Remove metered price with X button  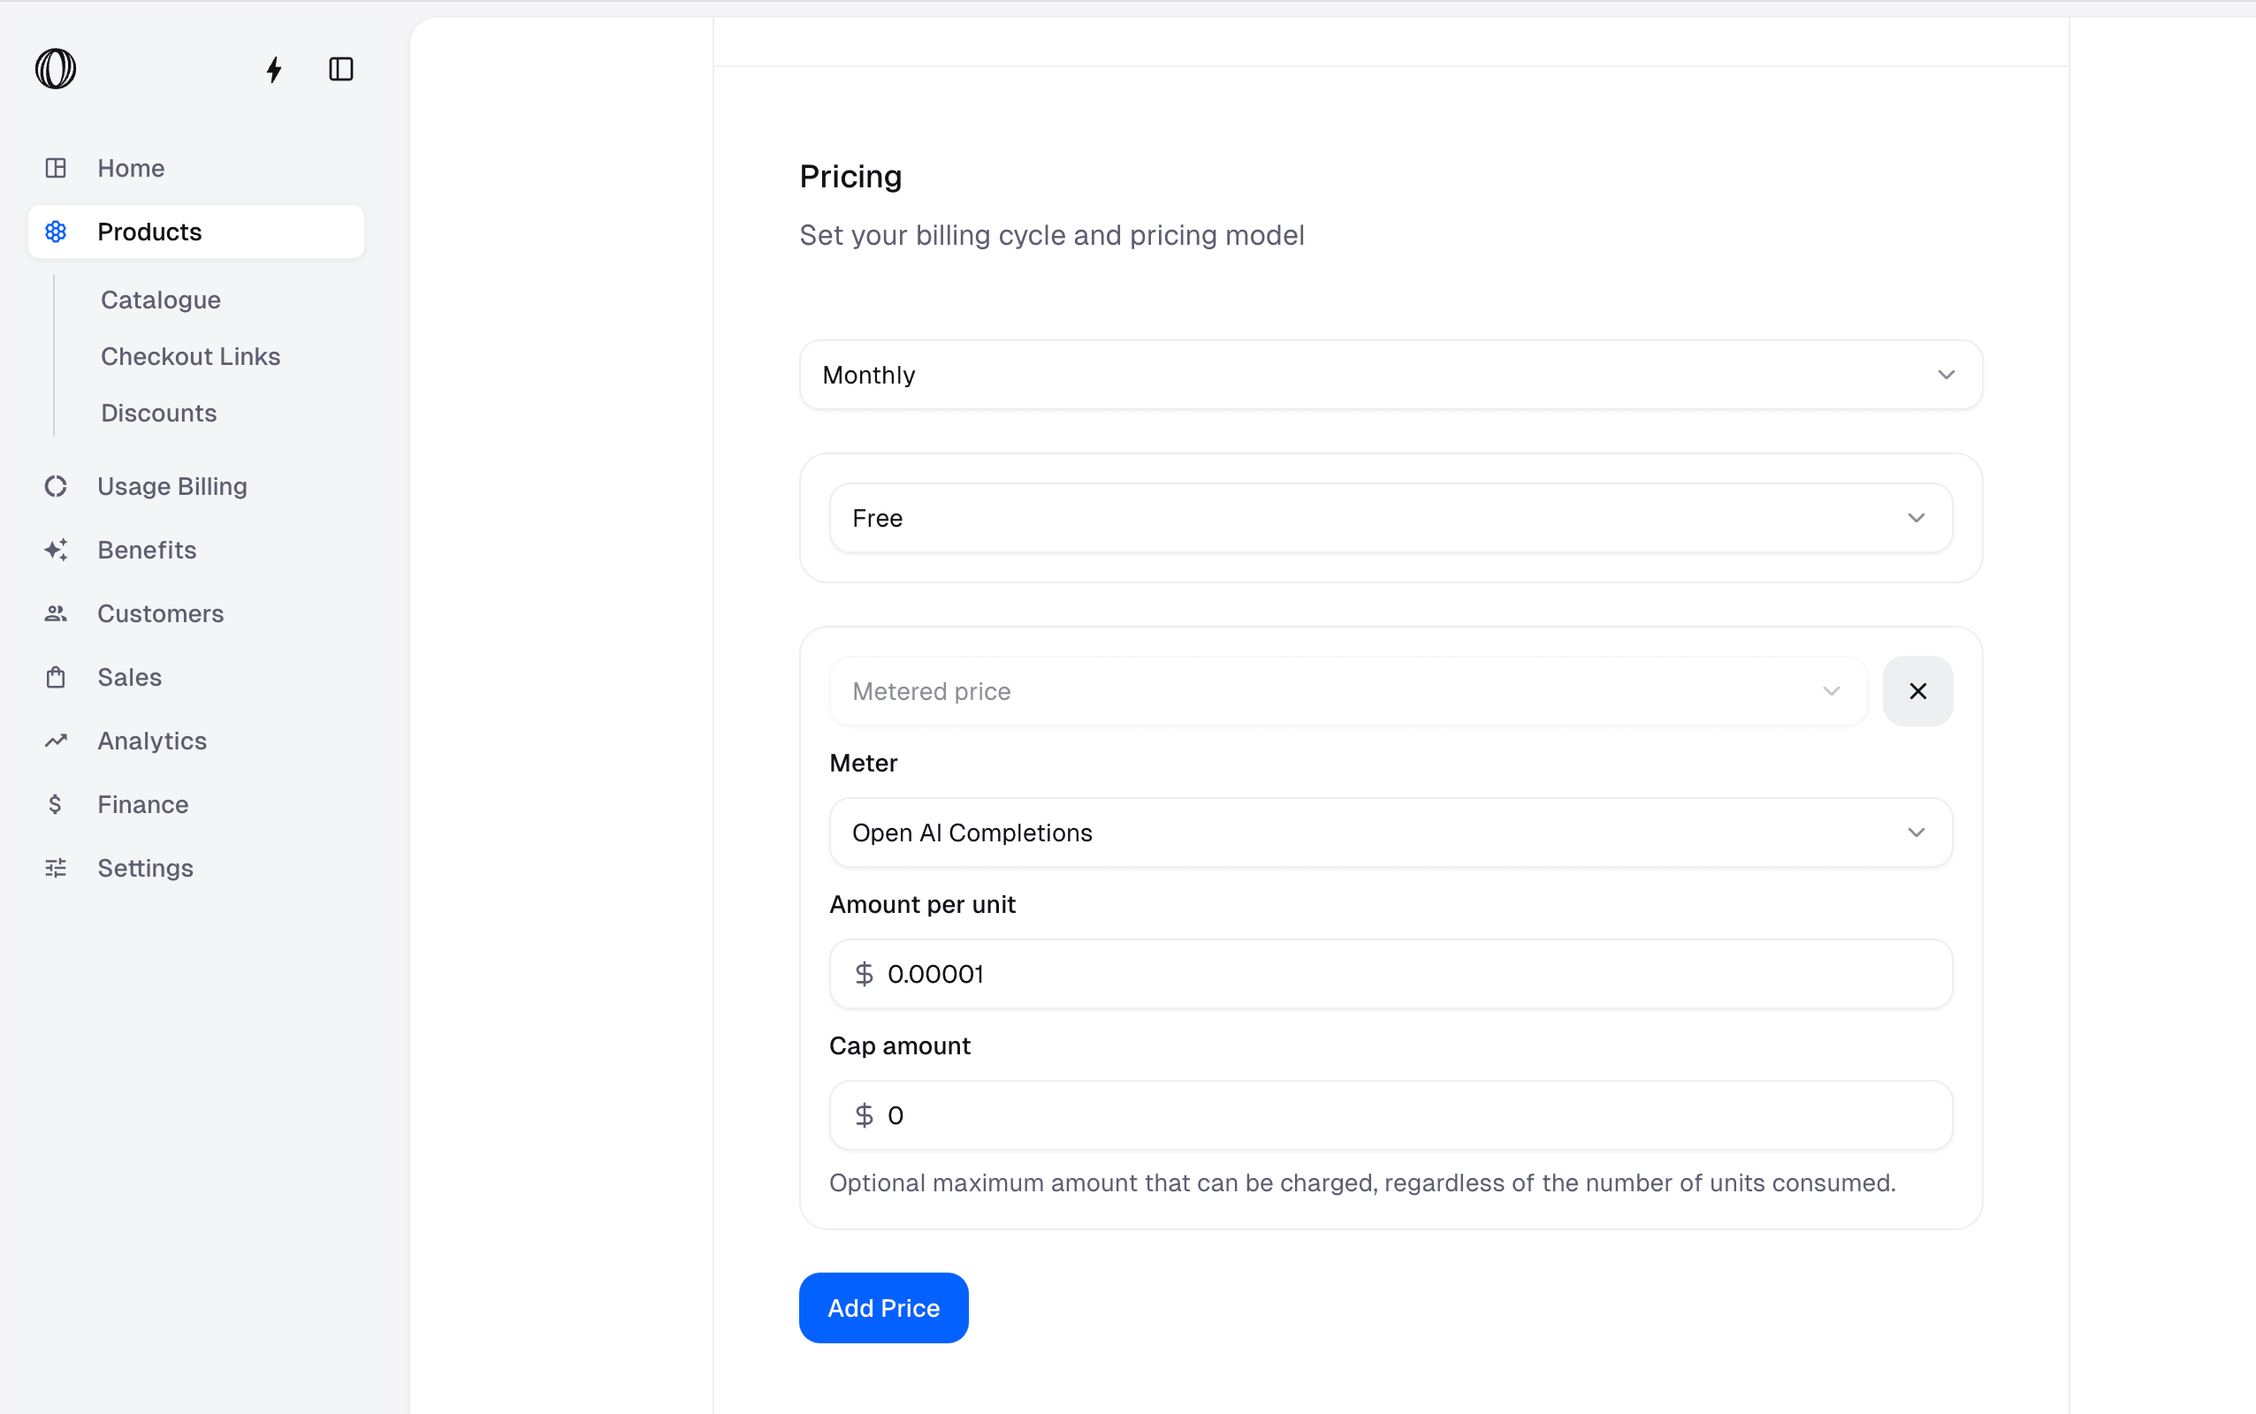1917,691
